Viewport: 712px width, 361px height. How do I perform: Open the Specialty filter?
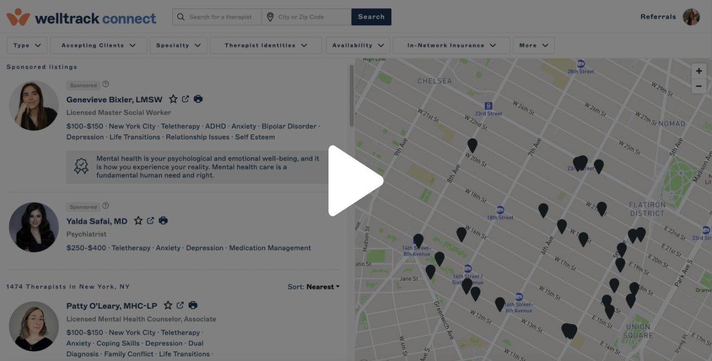pyautogui.click(x=178, y=45)
